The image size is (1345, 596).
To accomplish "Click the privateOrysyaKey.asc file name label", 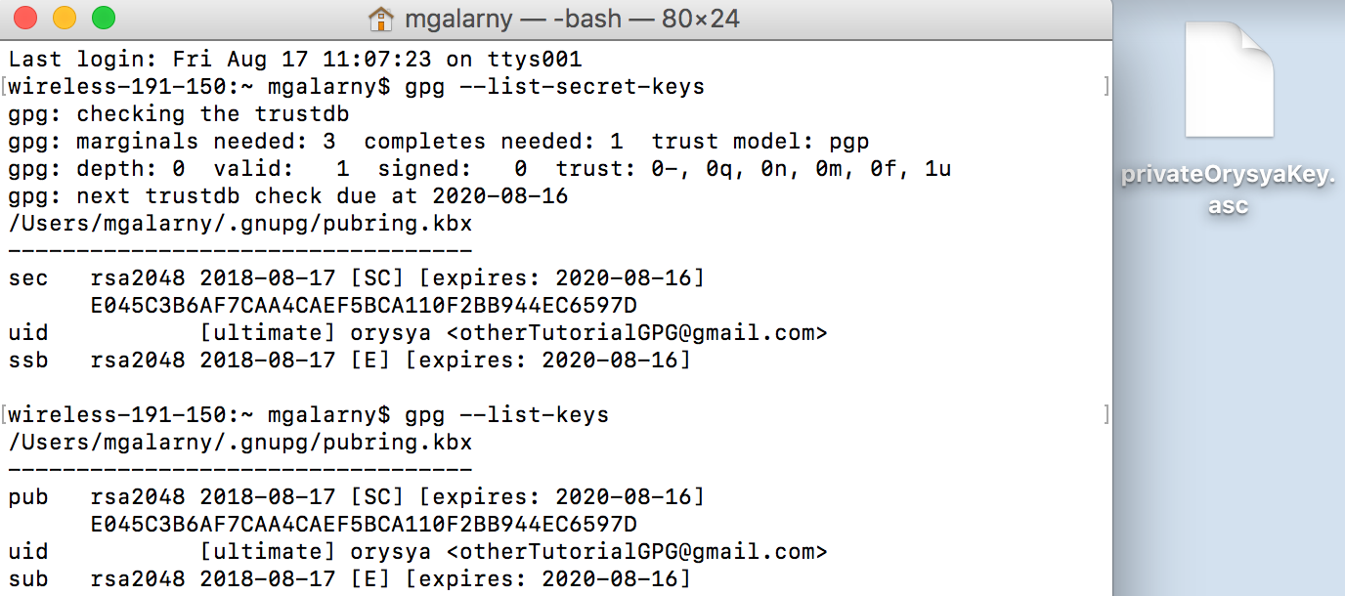I will [1229, 192].
